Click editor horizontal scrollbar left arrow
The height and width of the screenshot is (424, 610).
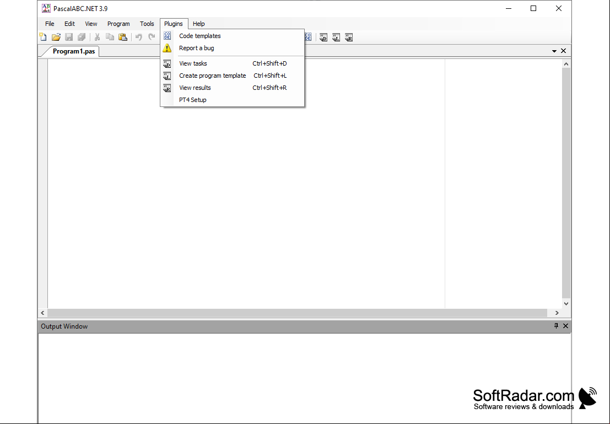pos(43,313)
